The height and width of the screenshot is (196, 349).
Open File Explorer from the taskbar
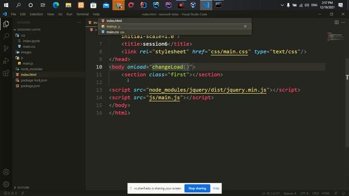click(x=68, y=5)
